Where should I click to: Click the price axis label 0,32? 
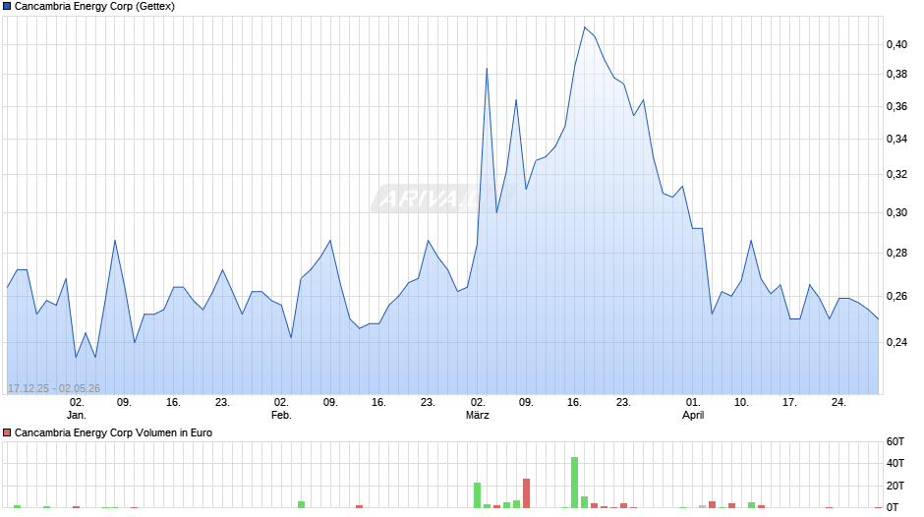pos(896,175)
